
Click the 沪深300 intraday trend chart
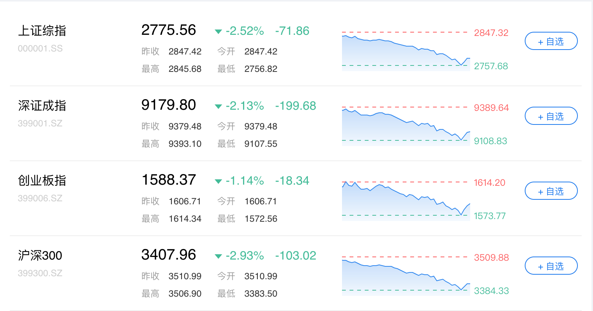tap(406, 276)
